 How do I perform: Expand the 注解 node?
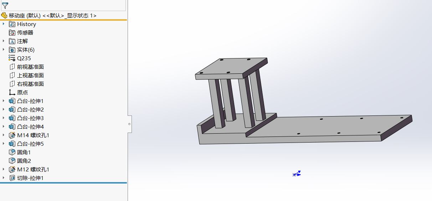[4, 41]
